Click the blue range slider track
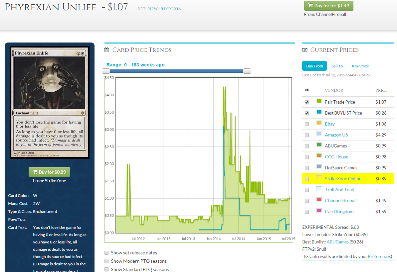The width and height of the screenshot is (397, 272). coord(176,71)
